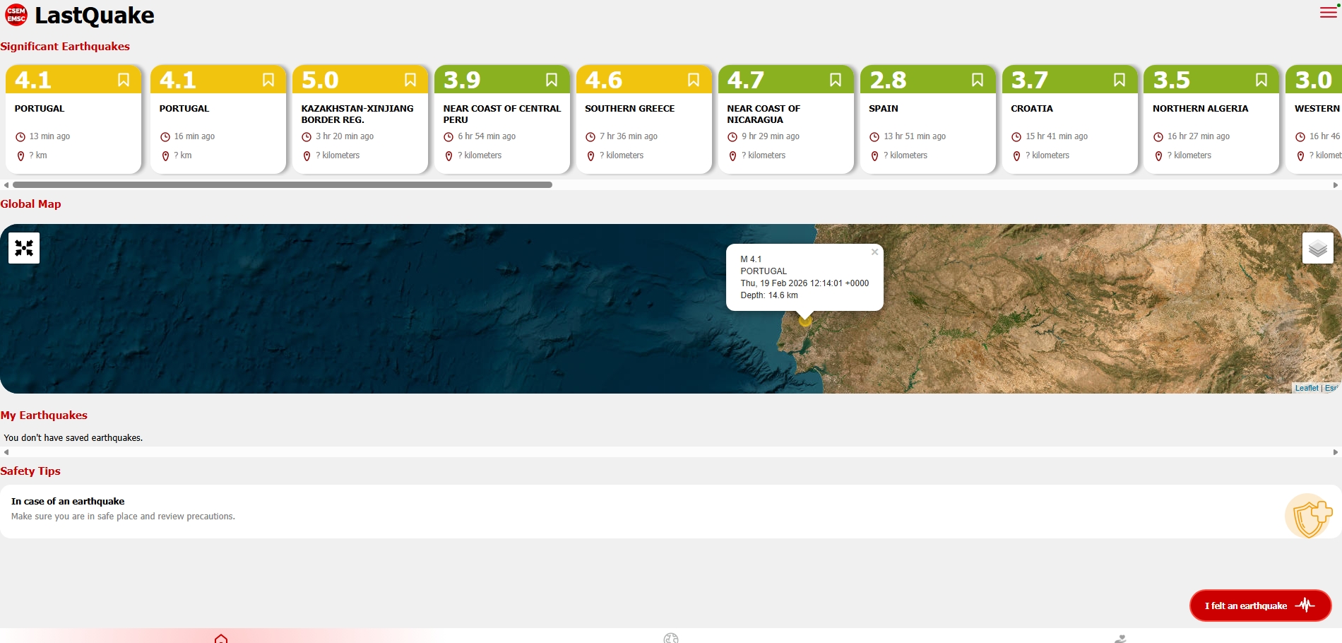This screenshot has width=1342, height=643.
Task: Save the 3.7 Croatia earthquake bookmark
Action: tap(1119, 80)
